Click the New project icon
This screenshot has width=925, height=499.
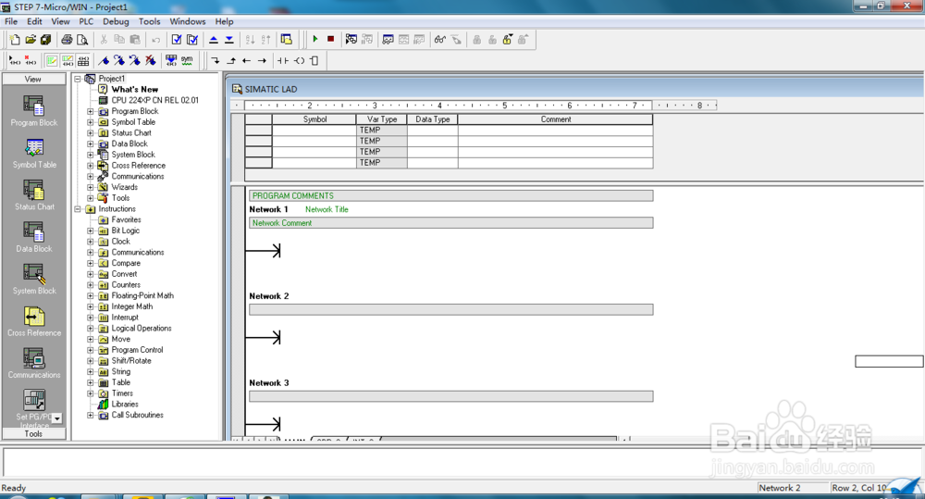[x=14, y=40]
